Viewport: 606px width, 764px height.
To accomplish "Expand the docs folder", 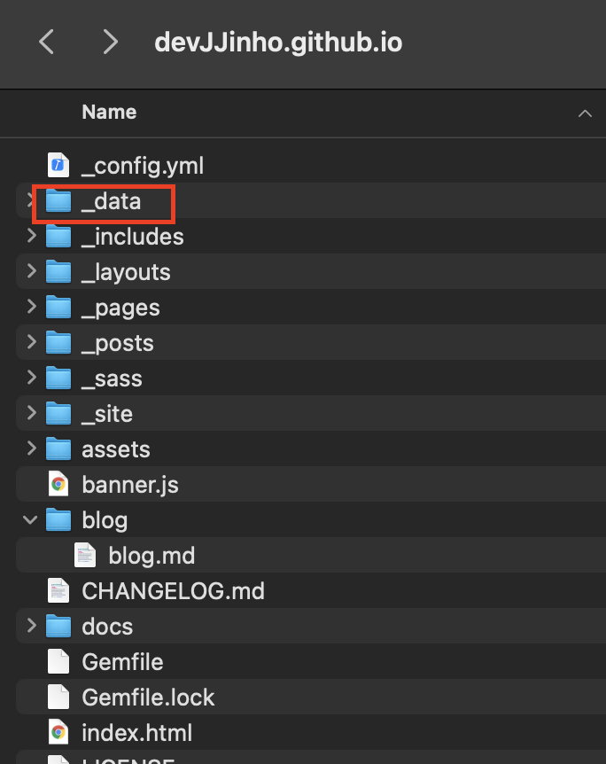I will click(x=32, y=625).
